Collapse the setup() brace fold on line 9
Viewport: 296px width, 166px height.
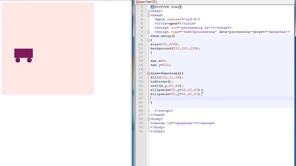[x=148, y=40]
